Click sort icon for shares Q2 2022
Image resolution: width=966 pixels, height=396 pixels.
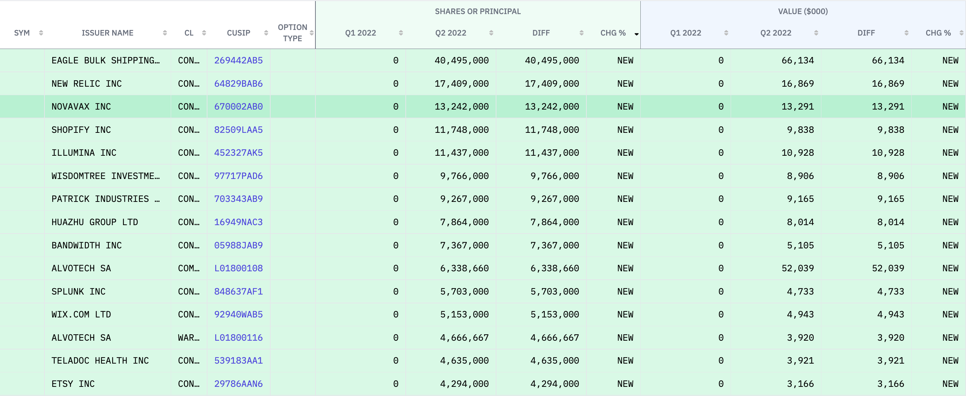[491, 33]
